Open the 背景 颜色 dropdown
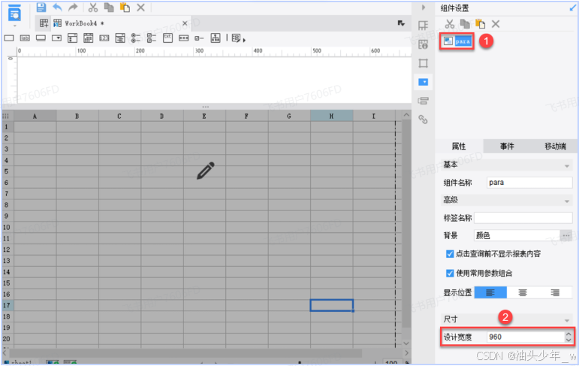Screen dimensions: 579x366 pyautogui.click(x=517, y=235)
